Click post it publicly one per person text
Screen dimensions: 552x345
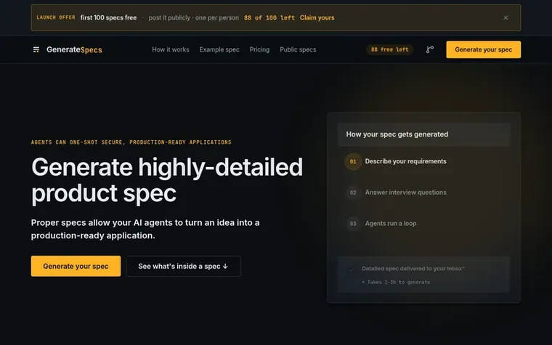point(194,17)
